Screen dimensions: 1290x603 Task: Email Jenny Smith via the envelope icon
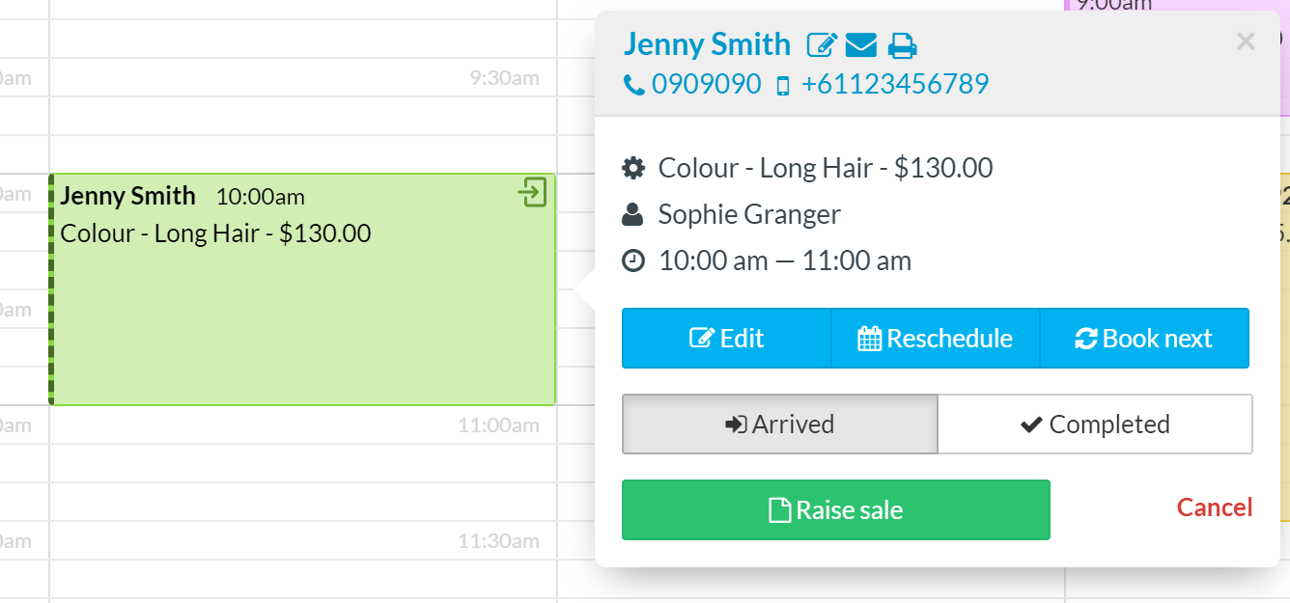861,44
